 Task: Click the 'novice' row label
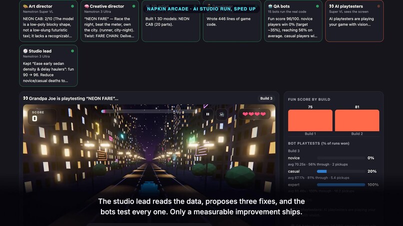294,158
